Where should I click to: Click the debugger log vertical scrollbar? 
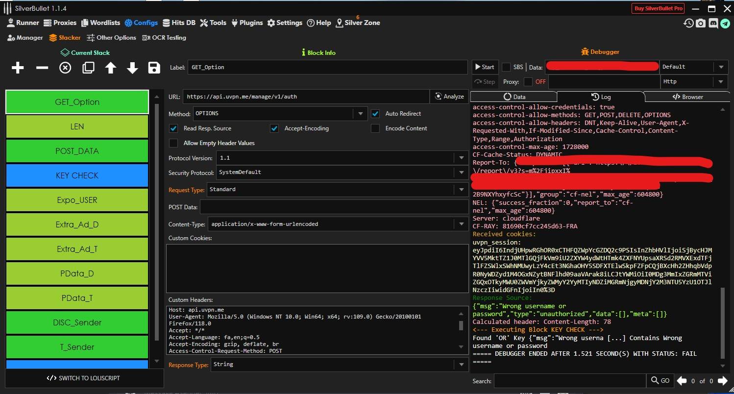coord(723,324)
